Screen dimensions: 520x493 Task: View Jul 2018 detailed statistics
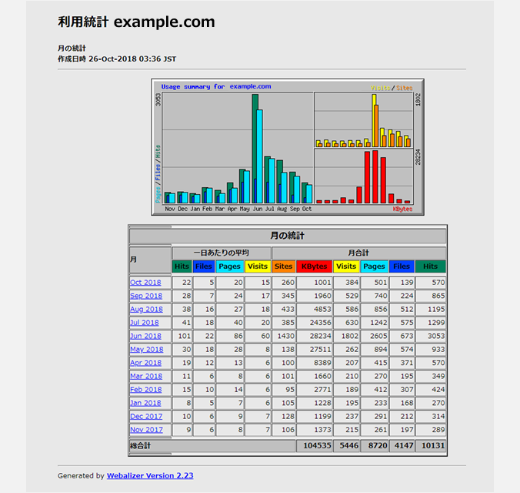tap(145, 323)
